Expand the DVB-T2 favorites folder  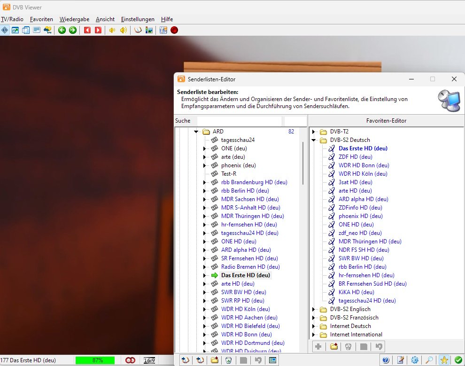click(314, 132)
